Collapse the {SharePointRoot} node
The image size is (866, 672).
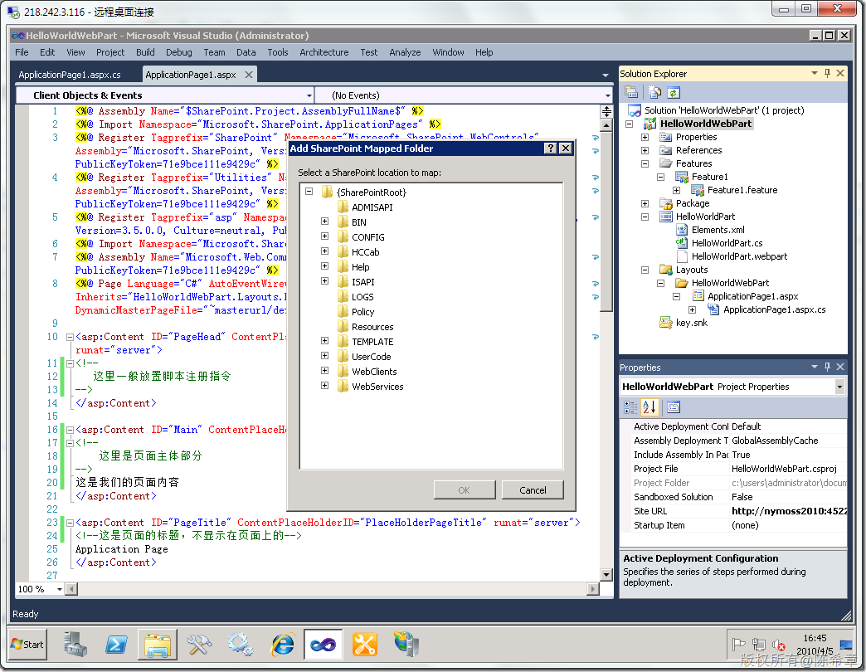(x=309, y=191)
